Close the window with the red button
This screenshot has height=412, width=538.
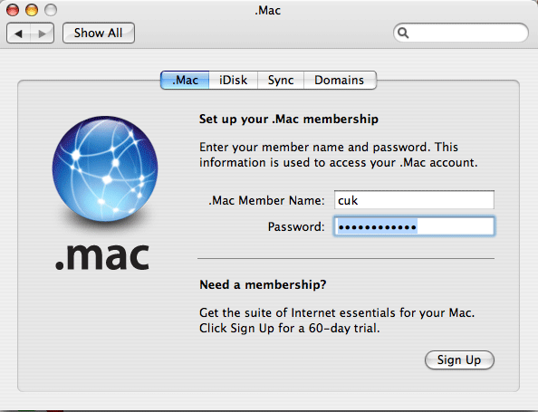(x=13, y=10)
